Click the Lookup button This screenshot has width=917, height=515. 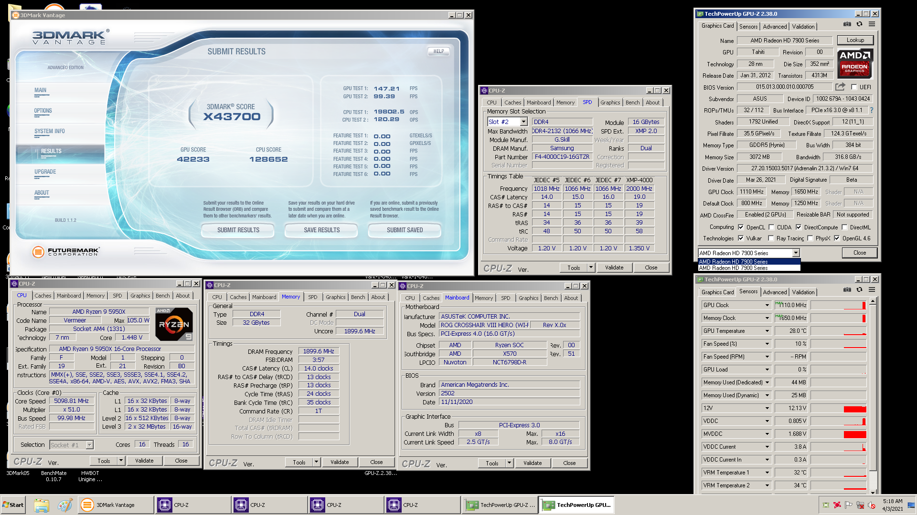pos(855,40)
